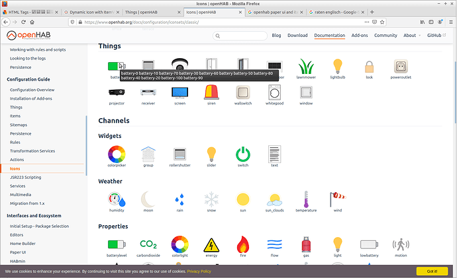Image resolution: width=457 pixels, height=278 pixels.
Task: Click the window icon under Things
Action: click(x=306, y=92)
